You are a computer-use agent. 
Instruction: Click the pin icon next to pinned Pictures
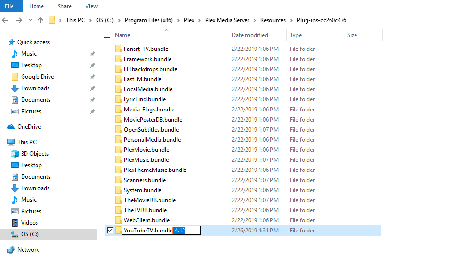tap(93, 111)
